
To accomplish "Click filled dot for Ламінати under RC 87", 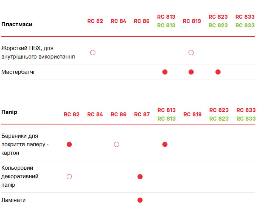I will tap(140, 200).
